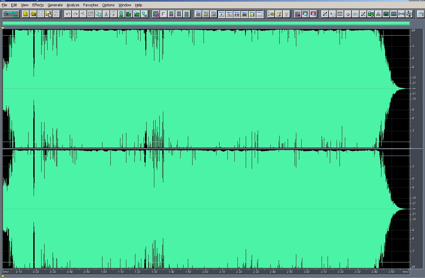Open the Favorites menu
425x278 pixels.
90,5
